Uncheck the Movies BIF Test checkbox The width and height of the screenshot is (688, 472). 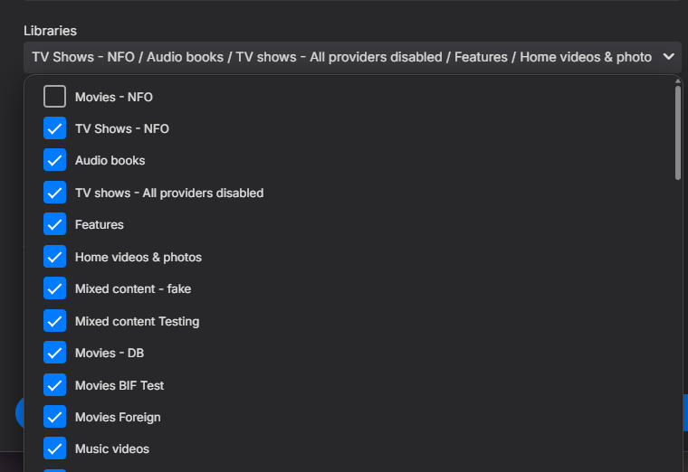pyautogui.click(x=55, y=385)
